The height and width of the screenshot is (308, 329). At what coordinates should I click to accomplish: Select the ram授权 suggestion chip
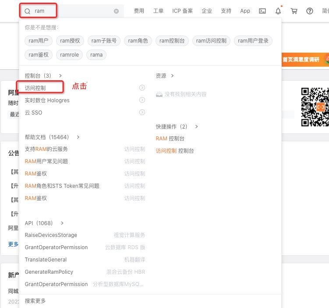pos(70,40)
